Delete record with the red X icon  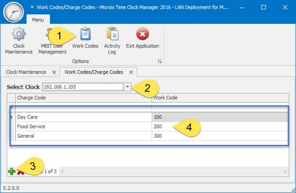pos(20,172)
